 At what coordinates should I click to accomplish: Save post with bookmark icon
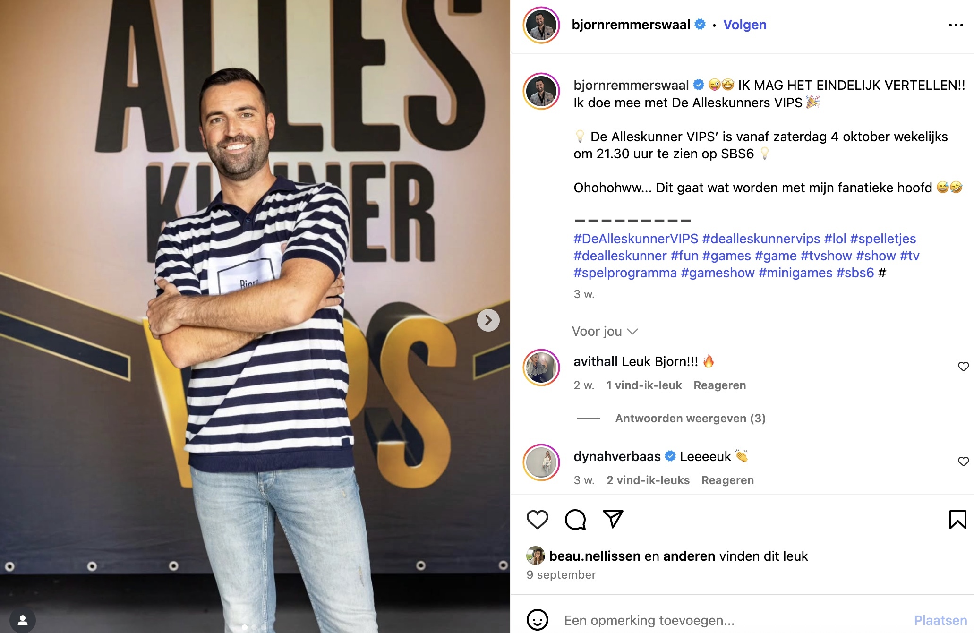(x=957, y=520)
